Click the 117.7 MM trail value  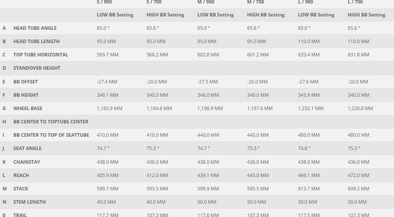point(108,215)
